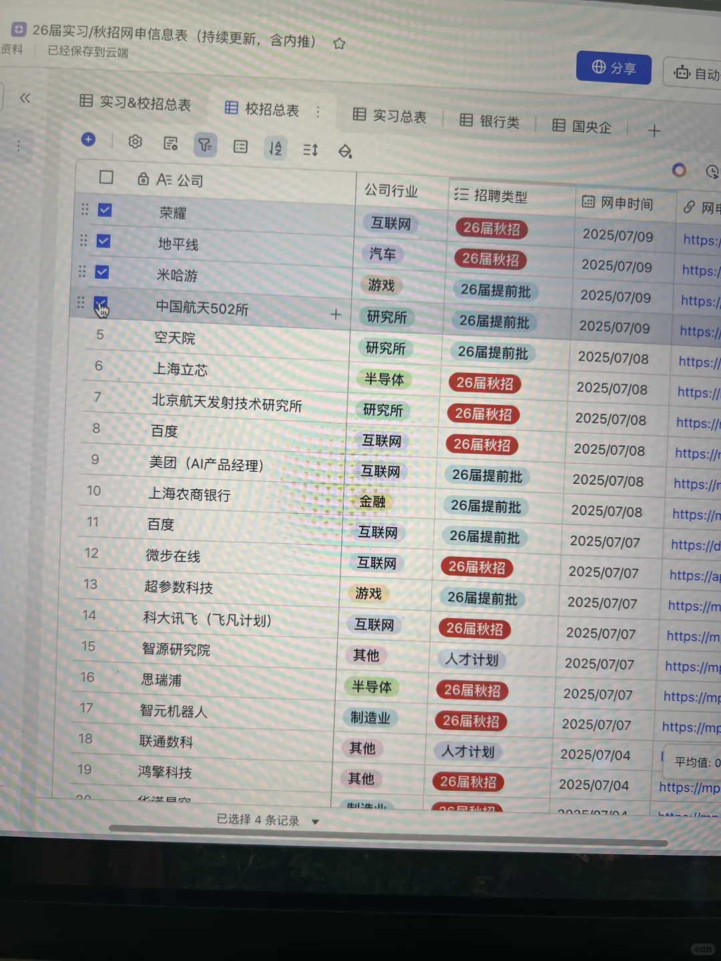The height and width of the screenshot is (961, 721).
Task: Uncheck the 地平线 row checkbox
Action: (103, 241)
